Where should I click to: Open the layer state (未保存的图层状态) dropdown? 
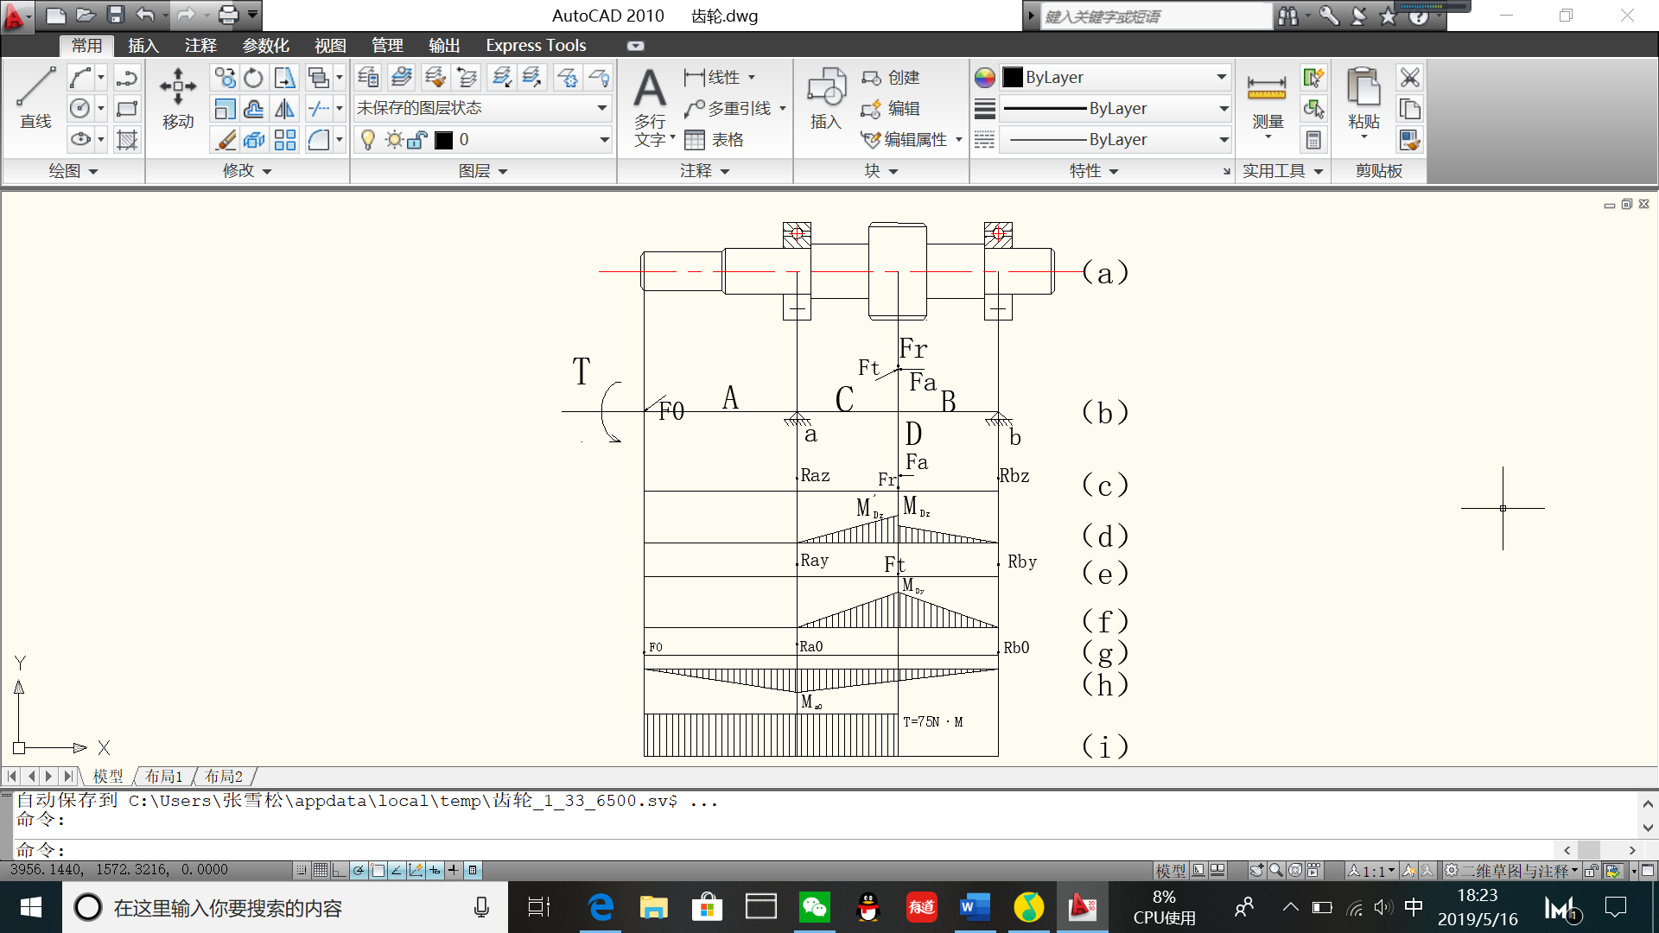[601, 108]
